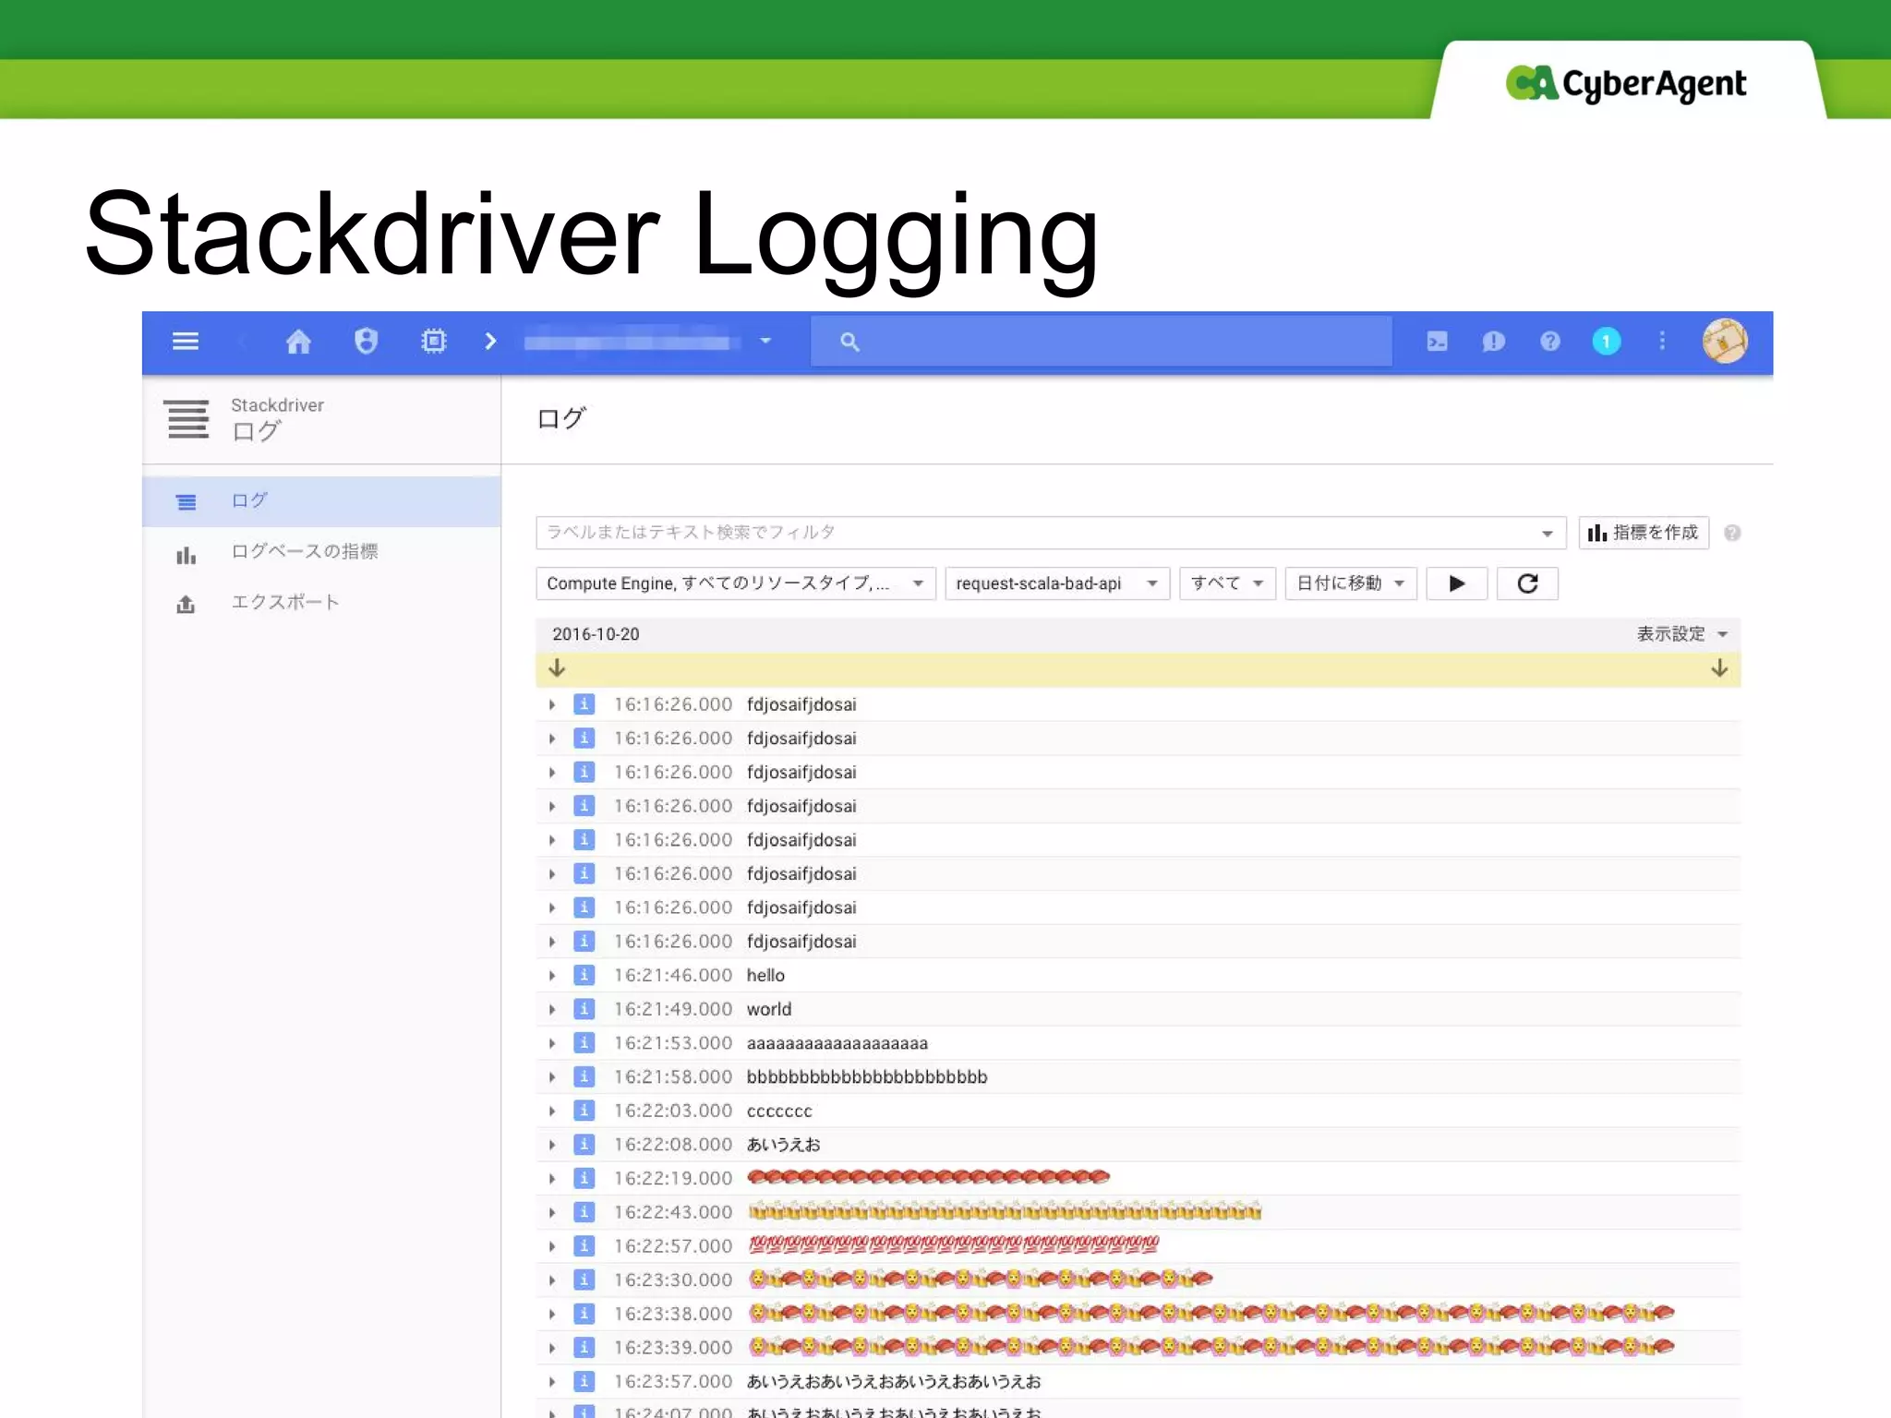Image resolution: width=1891 pixels, height=1418 pixels.
Task: Click the top search bar
Action: pos(1101,342)
